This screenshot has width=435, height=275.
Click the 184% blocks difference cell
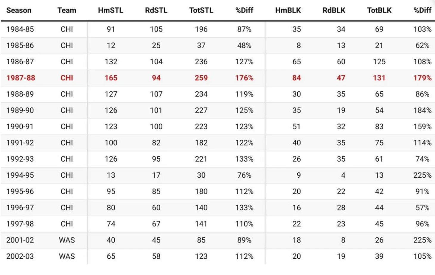click(x=422, y=110)
